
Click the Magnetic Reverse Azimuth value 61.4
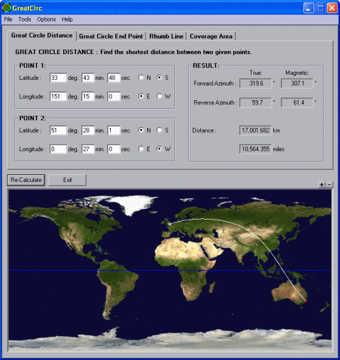click(x=297, y=103)
